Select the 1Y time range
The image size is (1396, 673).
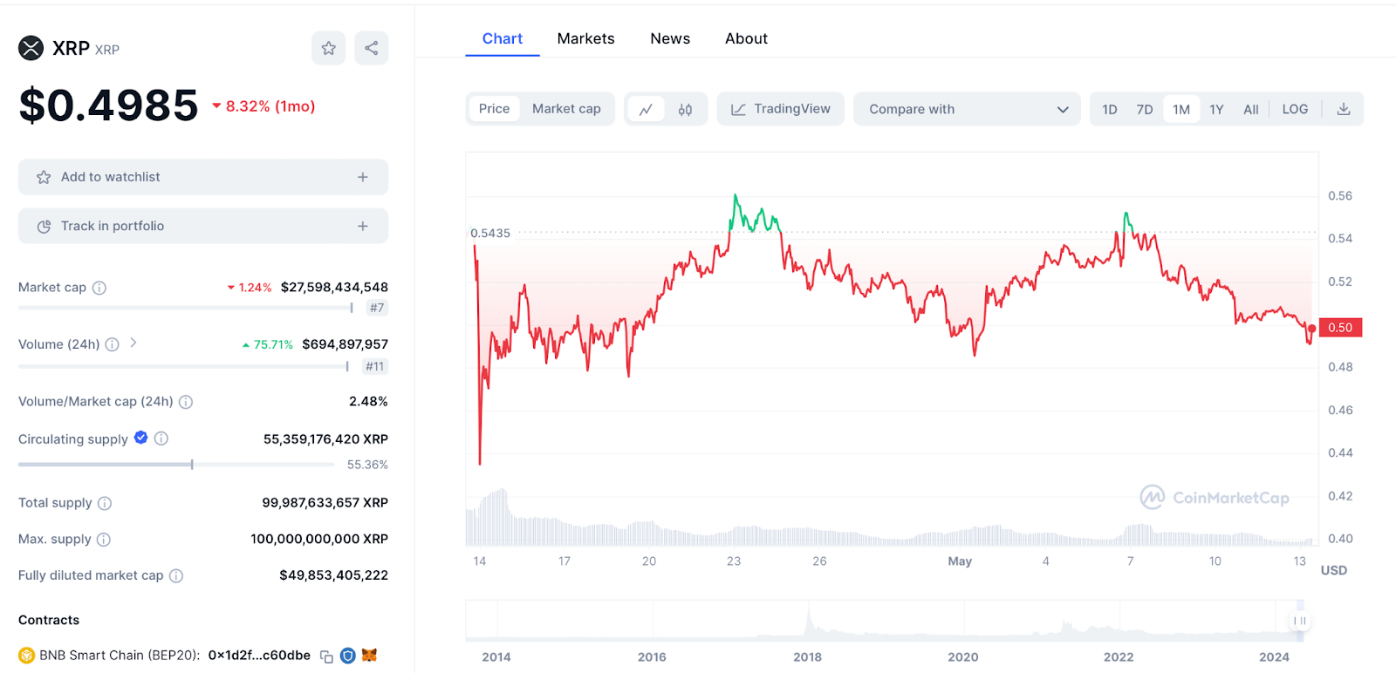pos(1216,109)
